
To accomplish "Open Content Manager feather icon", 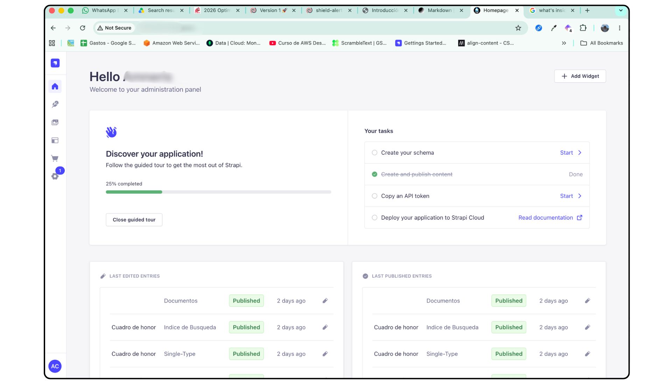I will pos(55,104).
